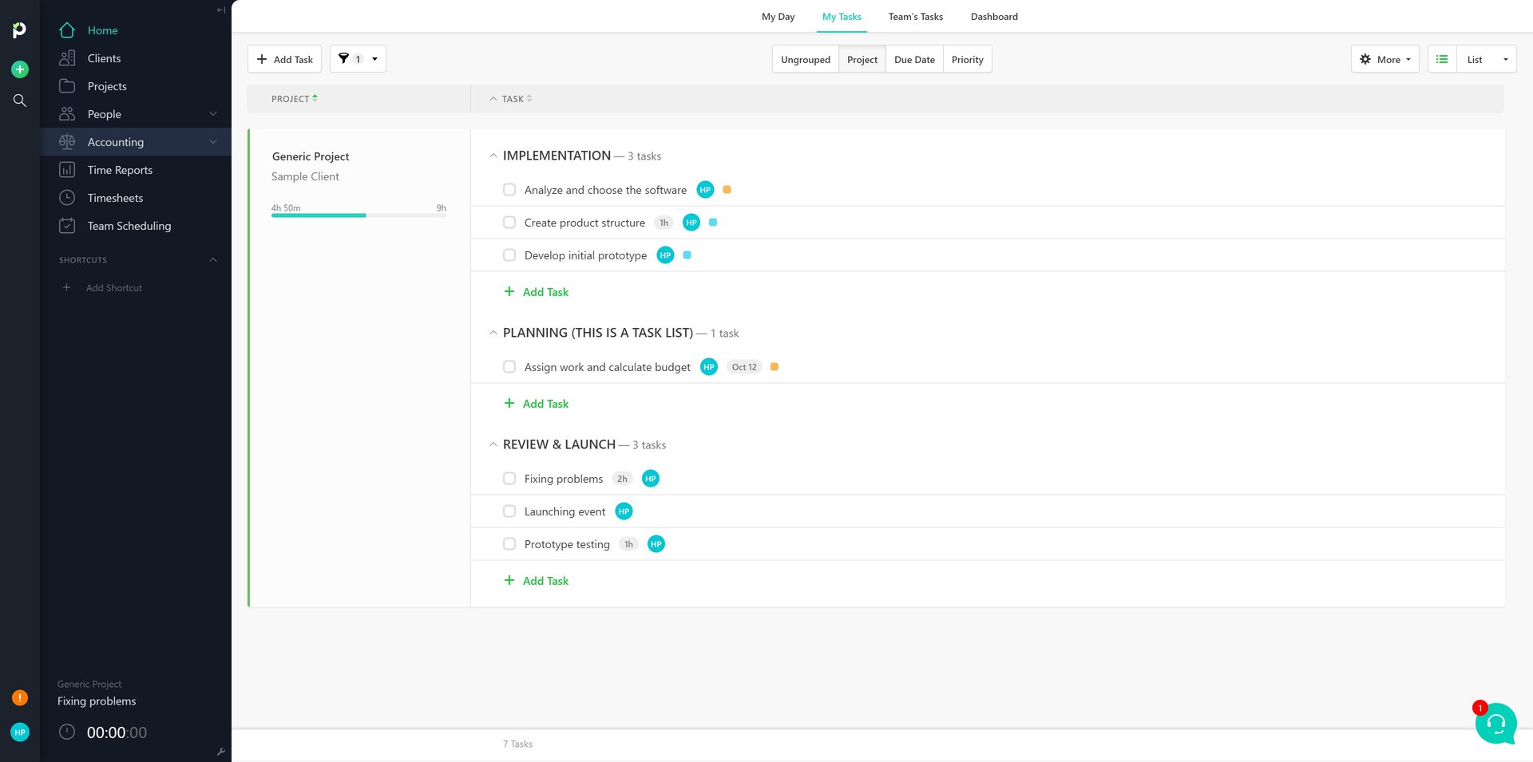Add task under Review & Launch list
The image size is (1533, 762).
point(537,581)
